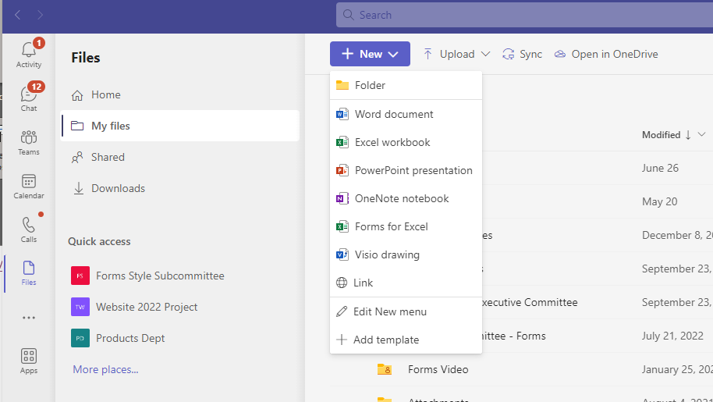Sort by the Modified column header

(662, 134)
